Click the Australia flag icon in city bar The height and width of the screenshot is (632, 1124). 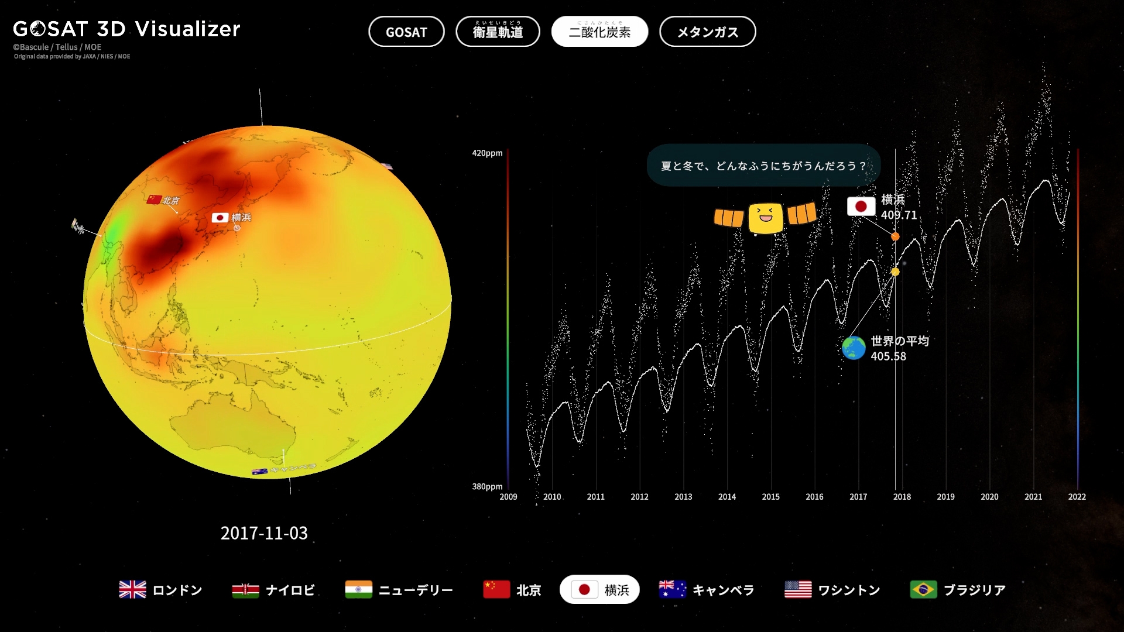[x=673, y=590]
